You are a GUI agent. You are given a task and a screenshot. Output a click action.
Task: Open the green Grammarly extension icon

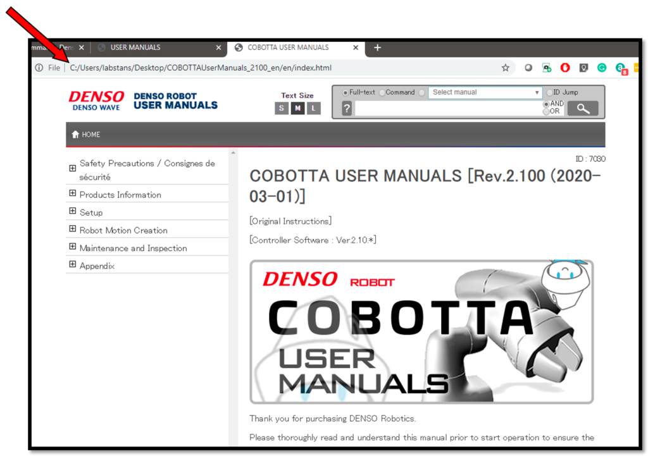click(602, 68)
